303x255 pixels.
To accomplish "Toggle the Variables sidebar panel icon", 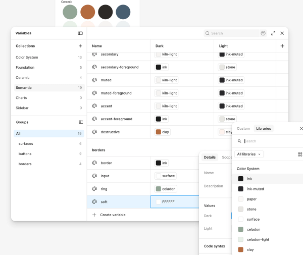I will (x=80, y=33).
